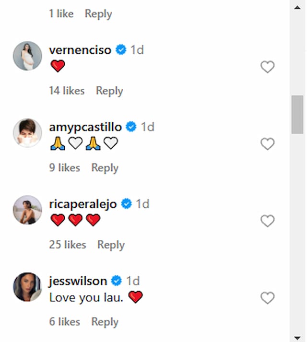Open jesswilson's profile avatar
The image size is (307, 342).
pos(27,287)
